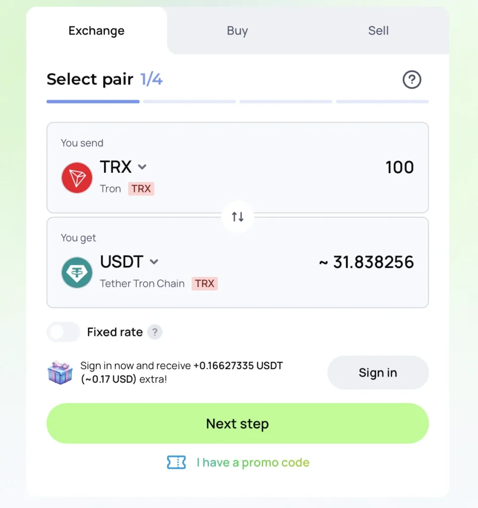Switch to the Sell tab
The image size is (478, 508).
click(378, 30)
